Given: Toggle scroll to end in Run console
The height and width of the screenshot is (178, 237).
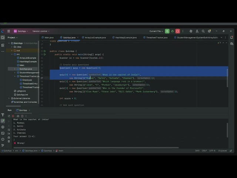Looking at the screenshot, I should tap(9, 133).
